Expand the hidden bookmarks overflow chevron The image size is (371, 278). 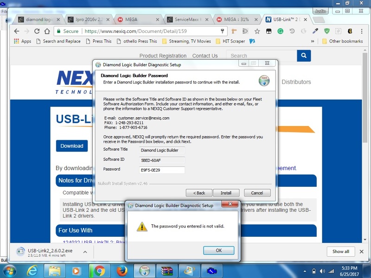(x=313, y=41)
